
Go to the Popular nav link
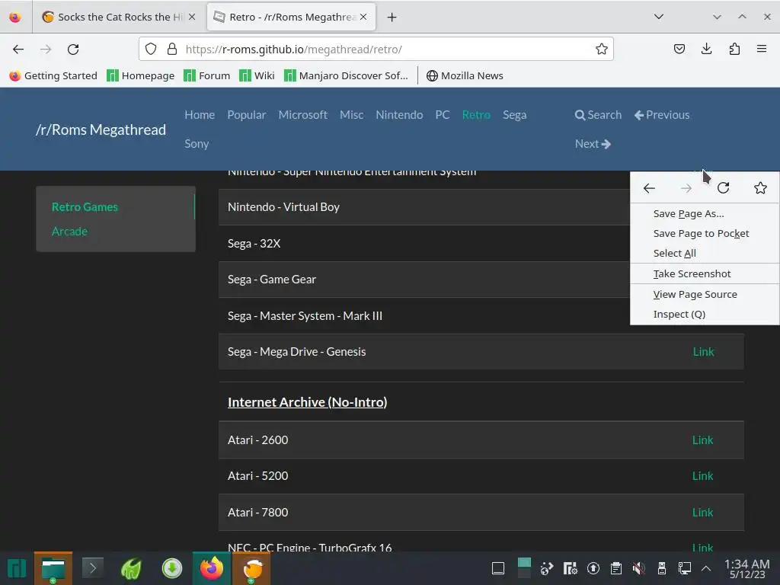[246, 115]
